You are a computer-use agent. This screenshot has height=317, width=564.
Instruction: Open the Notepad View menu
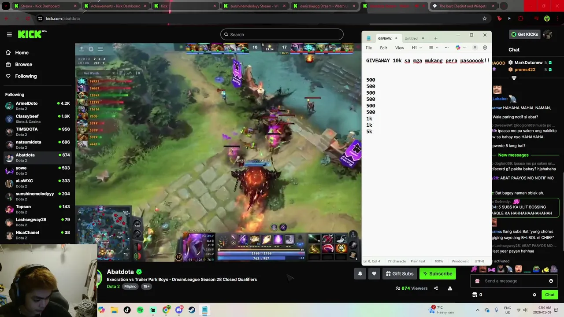coord(400,48)
